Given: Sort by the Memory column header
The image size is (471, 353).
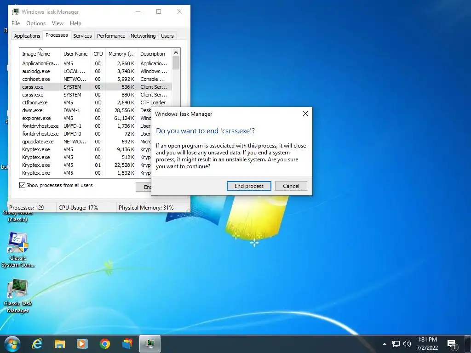Looking at the screenshot, I should 121,54.
